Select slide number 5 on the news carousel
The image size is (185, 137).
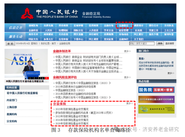pos(47,78)
